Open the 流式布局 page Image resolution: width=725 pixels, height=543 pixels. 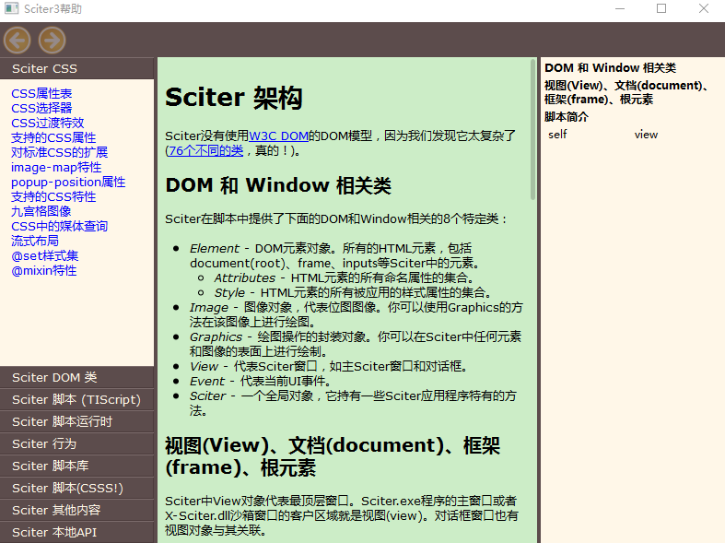(35, 242)
